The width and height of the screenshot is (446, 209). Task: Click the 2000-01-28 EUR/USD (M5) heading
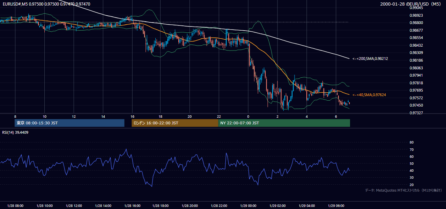click(411, 4)
